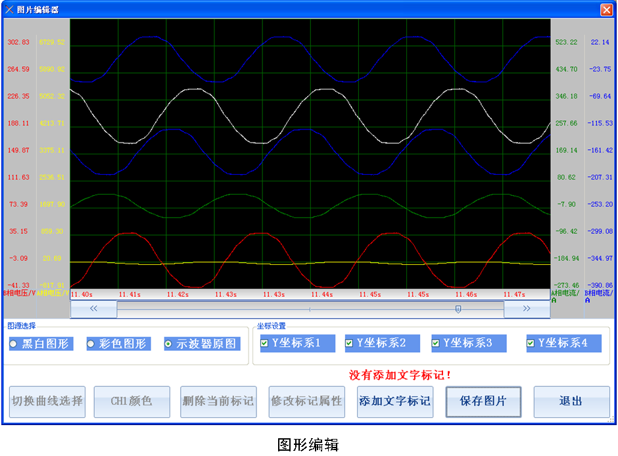Viewport: 618px width, 456px height.
Task: Select 彩色图形 radio option
Action: [91, 344]
